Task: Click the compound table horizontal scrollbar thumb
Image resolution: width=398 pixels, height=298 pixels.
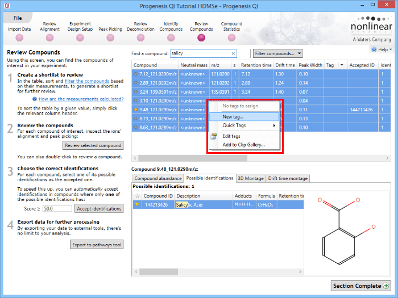Action: coord(193,158)
